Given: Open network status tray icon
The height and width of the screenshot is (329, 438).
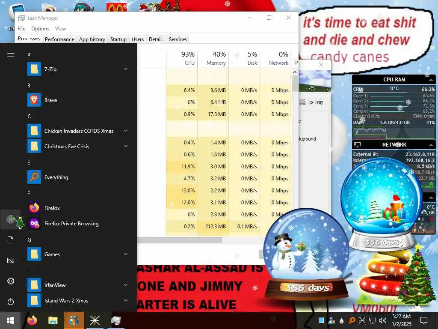Looking at the screenshot, I should 372,320.
